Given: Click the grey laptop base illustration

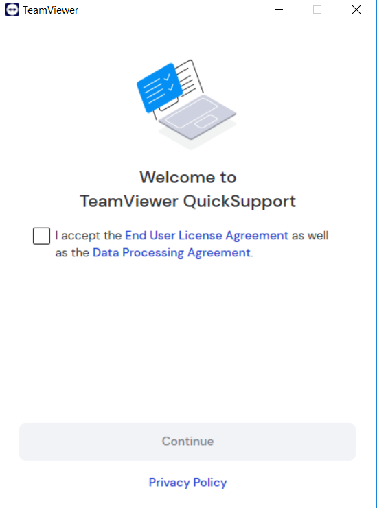Looking at the screenshot, I should pyautogui.click(x=198, y=117).
